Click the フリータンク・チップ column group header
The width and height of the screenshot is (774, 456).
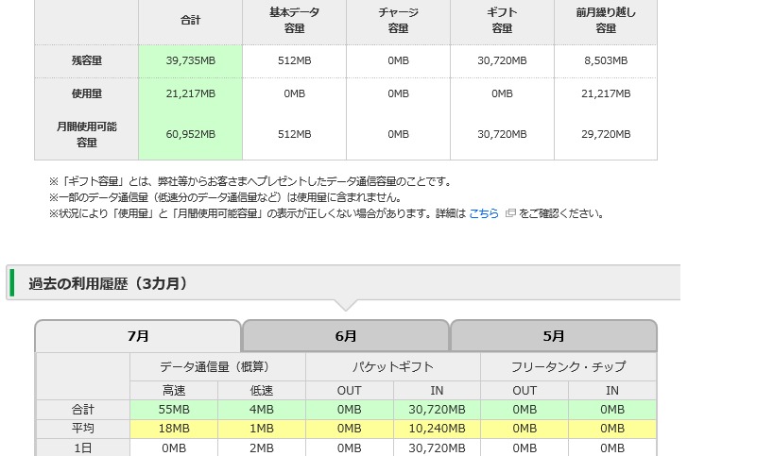pos(568,366)
